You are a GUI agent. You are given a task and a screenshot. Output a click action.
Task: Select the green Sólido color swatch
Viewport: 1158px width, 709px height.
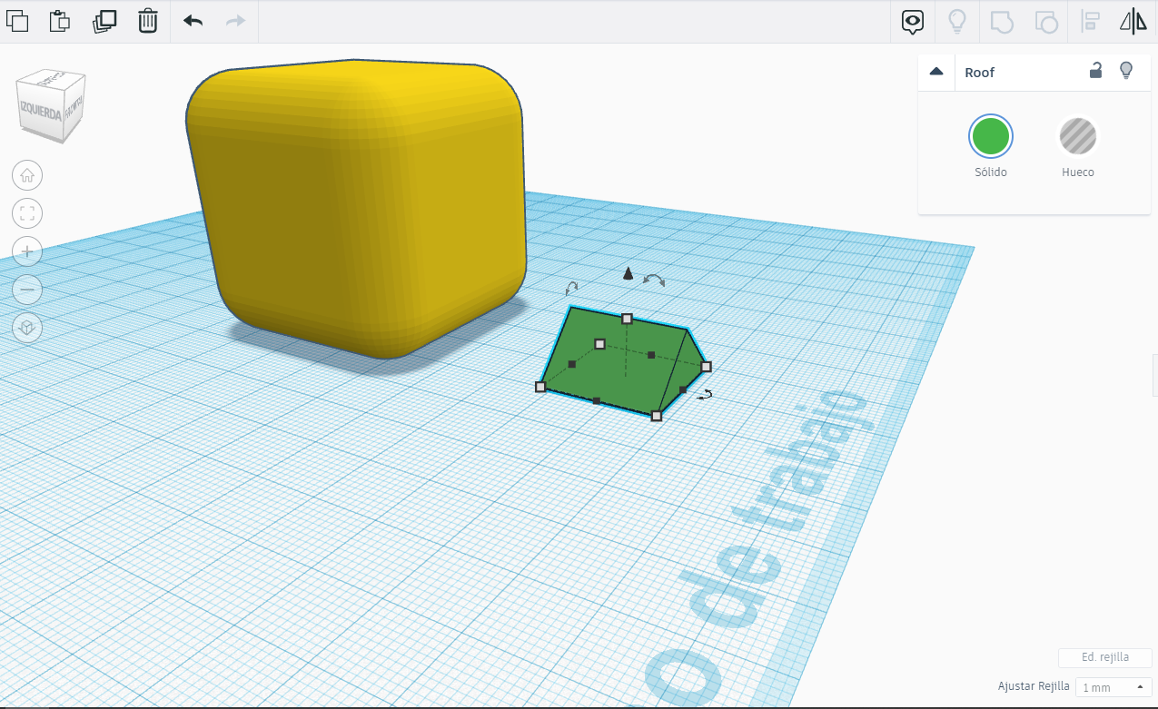991,137
